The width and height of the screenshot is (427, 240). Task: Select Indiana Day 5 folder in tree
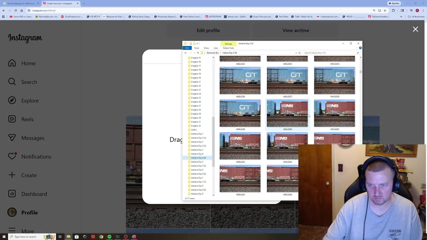pos(197,162)
